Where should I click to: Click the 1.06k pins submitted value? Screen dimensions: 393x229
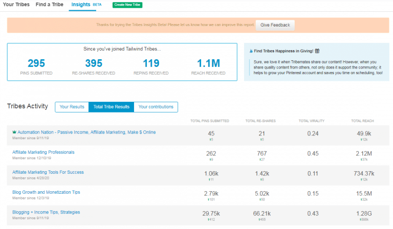click(x=211, y=174)
